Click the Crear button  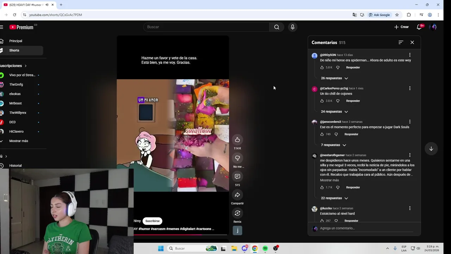401,27
